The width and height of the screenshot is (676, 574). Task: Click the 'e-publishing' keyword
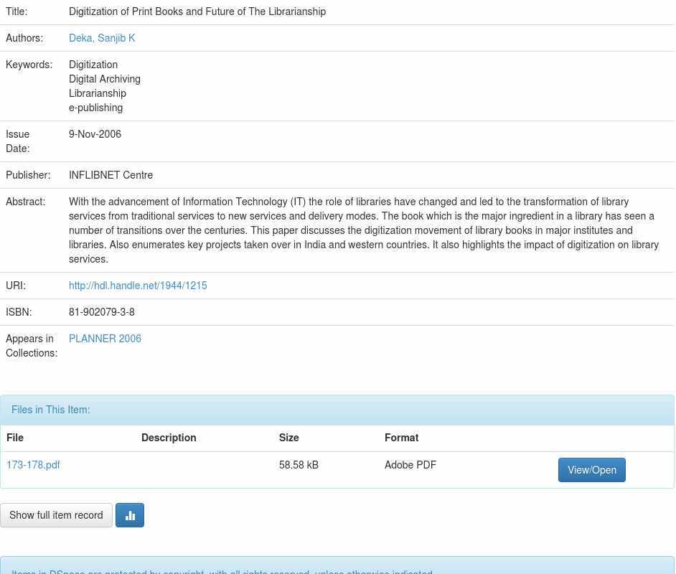tap(95, 108)
